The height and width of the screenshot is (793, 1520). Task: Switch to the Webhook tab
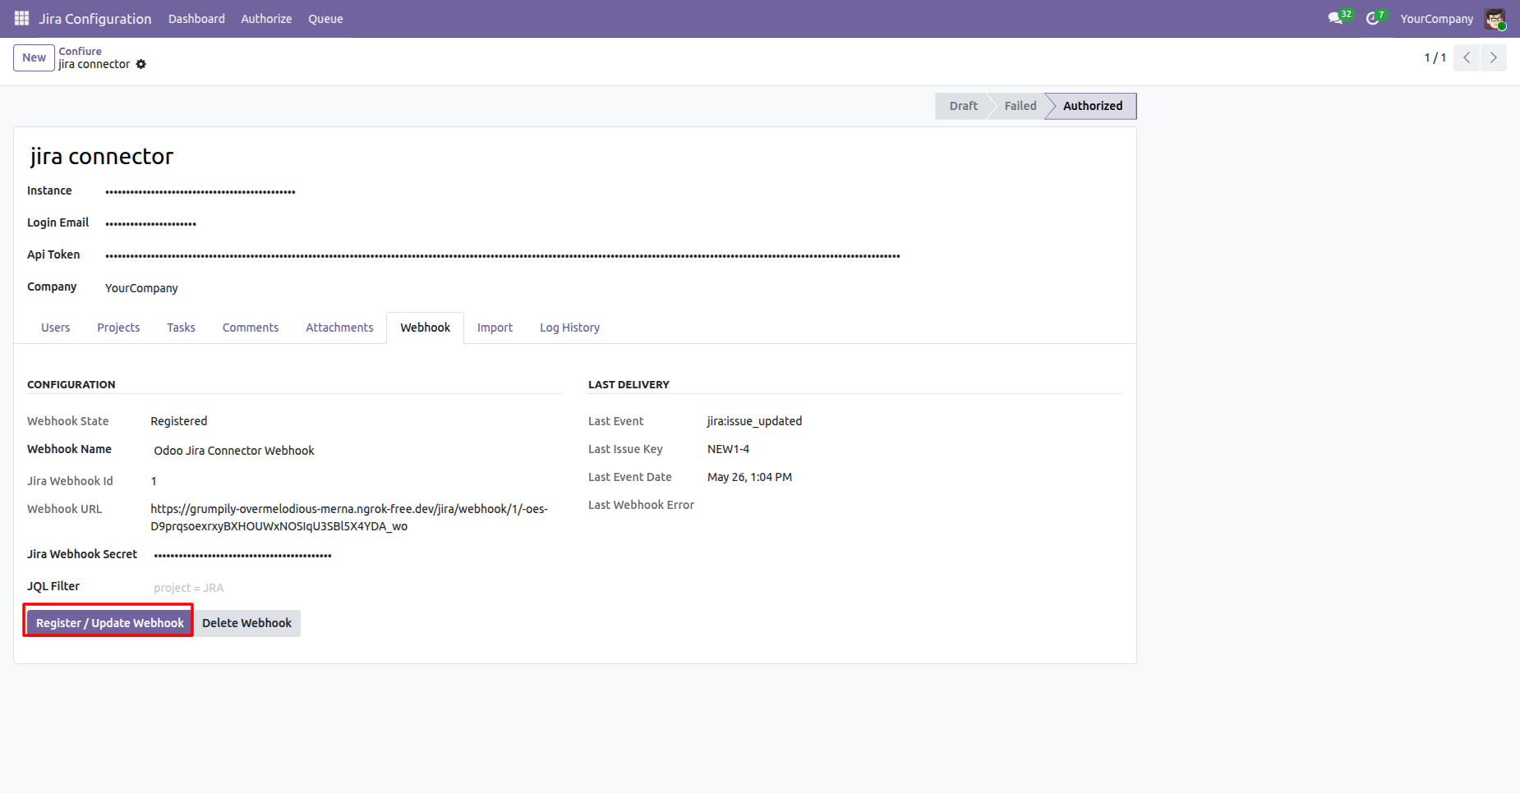point(426,328)
